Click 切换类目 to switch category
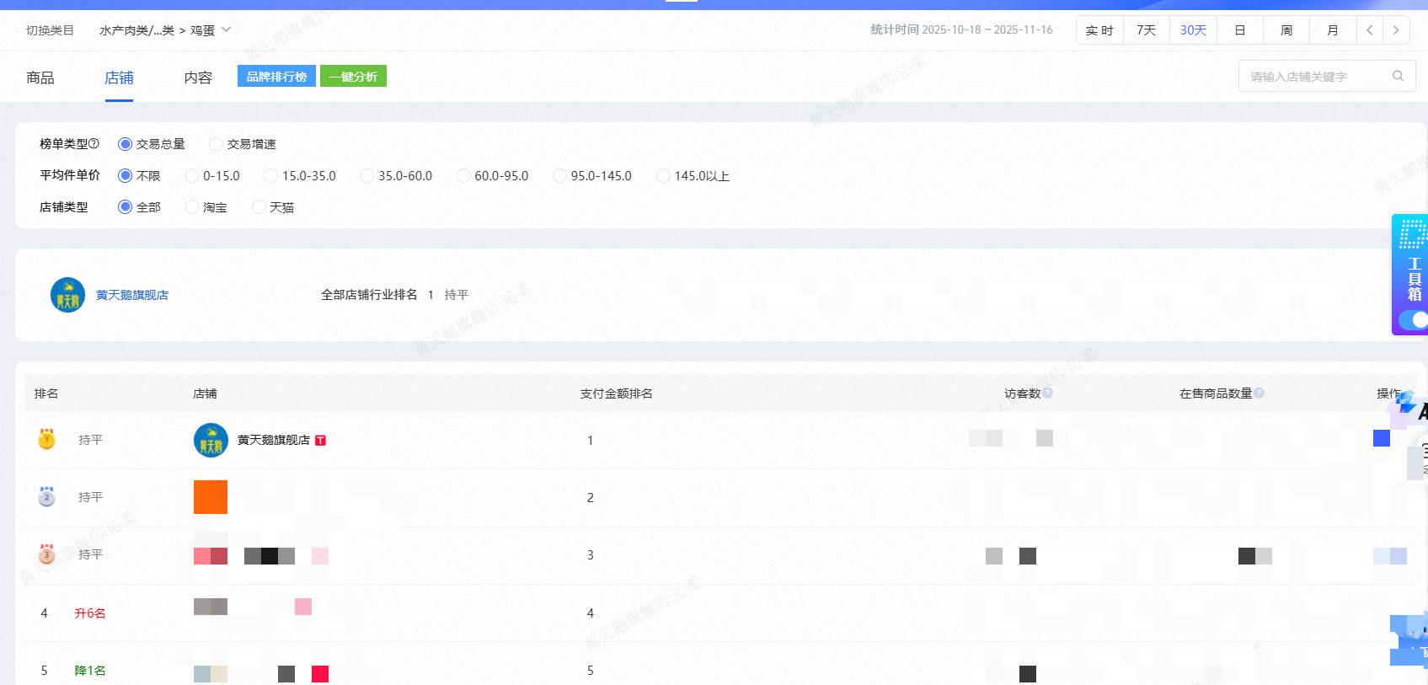 pos(50,30)
